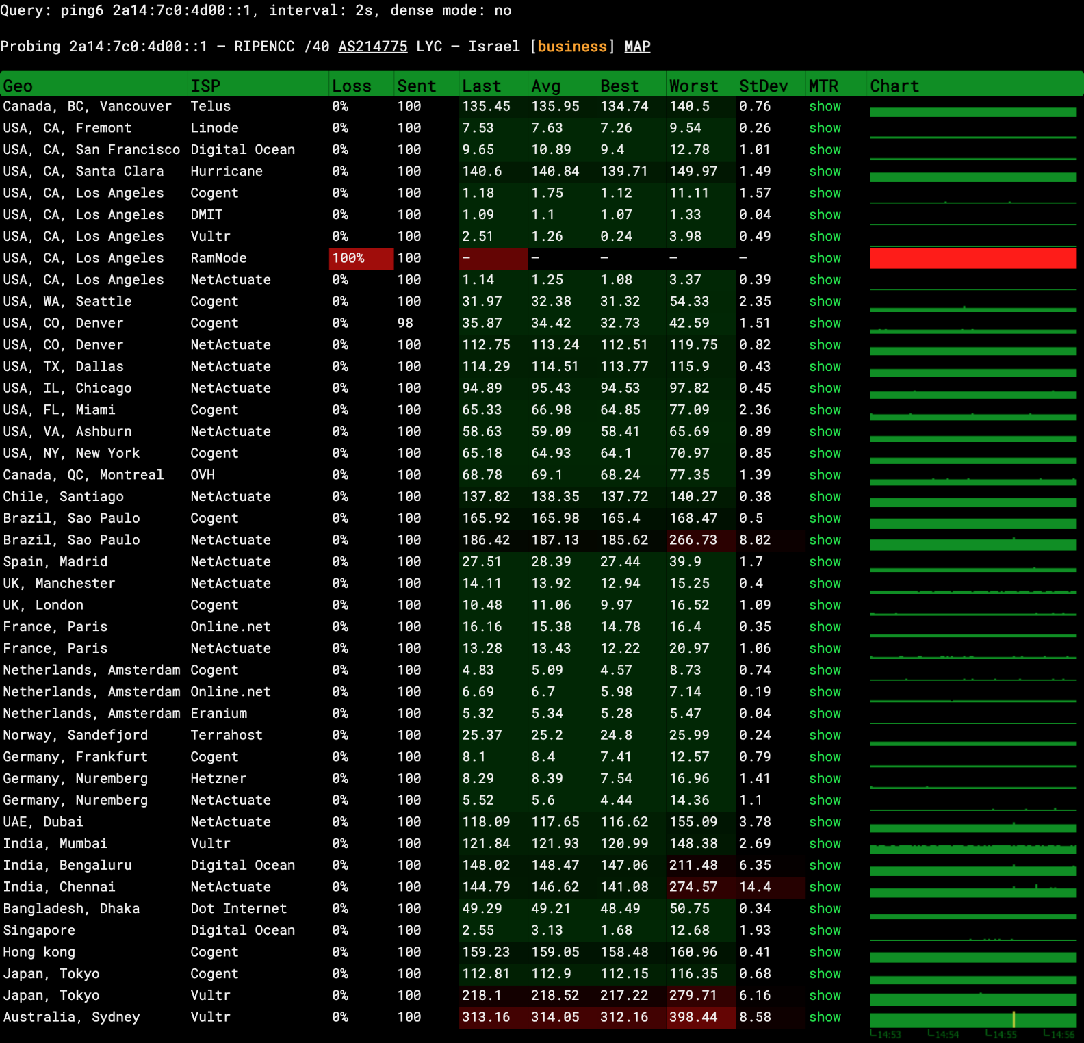Show MTR for Bangladesh Dhaka row
The image size is (1084, 1043).
pos(825,908)
